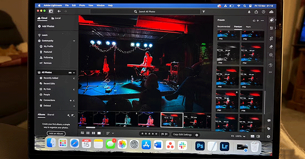Open the Fit 100% zoom dropdown
Image resolution: width=305 pixels, height=159 pixels.
pos(238,136)
